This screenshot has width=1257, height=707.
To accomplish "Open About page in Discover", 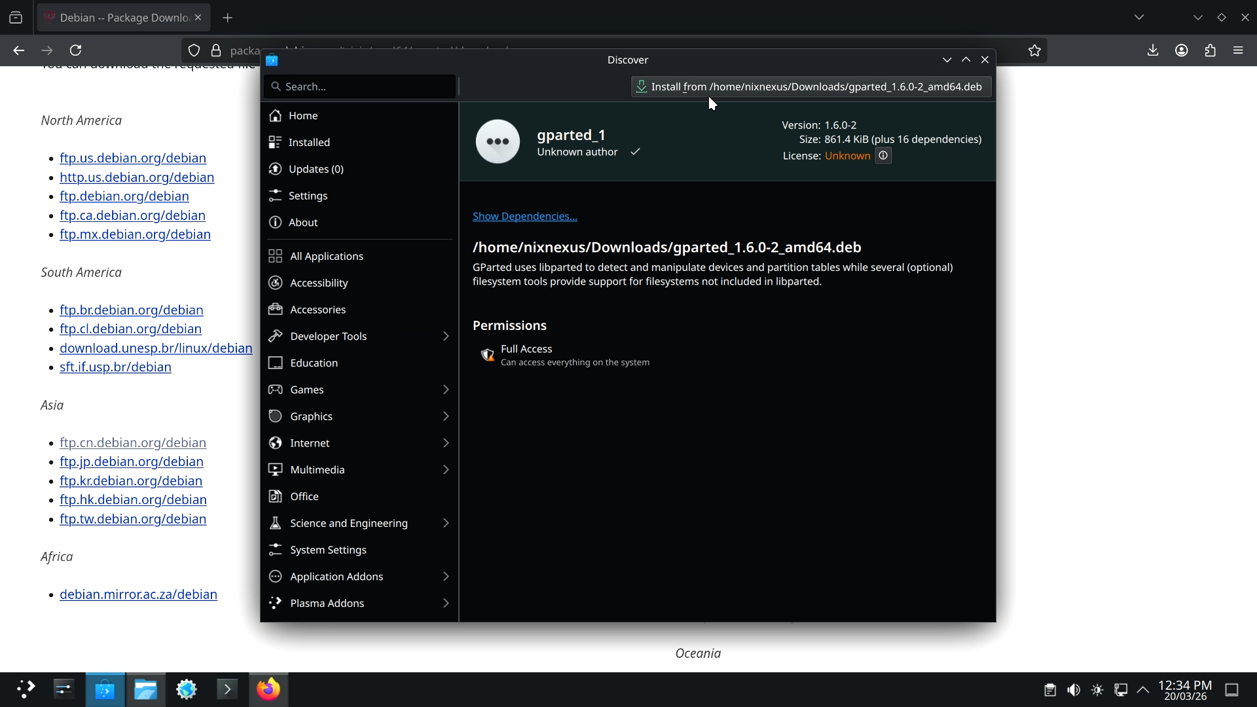I will (x=359, y=223).
